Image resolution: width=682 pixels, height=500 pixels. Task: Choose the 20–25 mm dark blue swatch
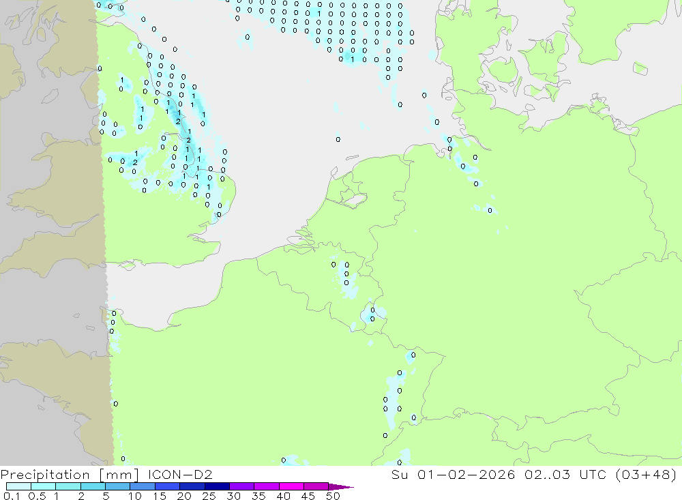coord(192,486)
